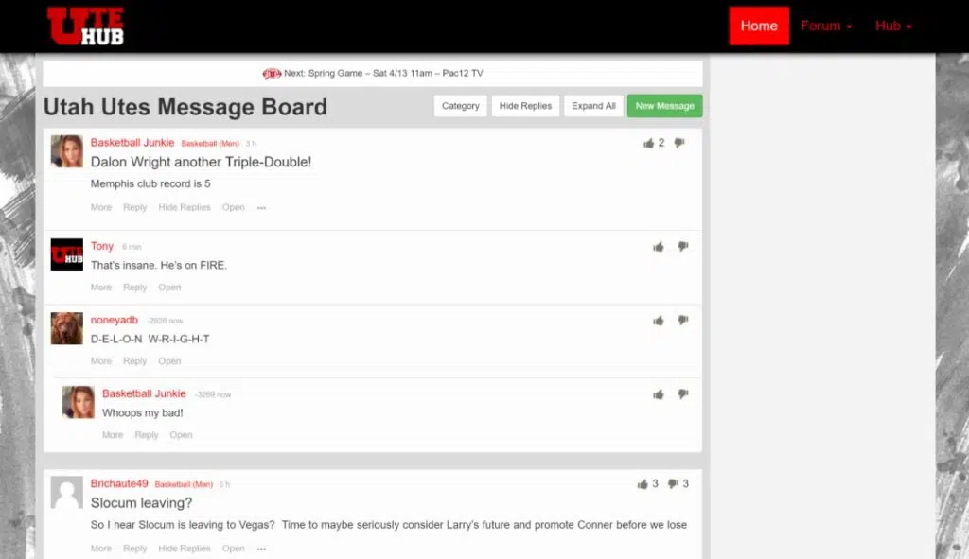Click the football icon in the game ticker
Viewport: 969px width, 559px height.
(x=273, y=72)
